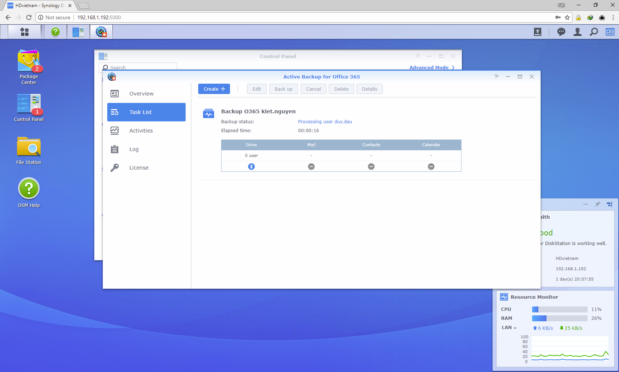619x372 pixels.
Task: Open the Activities section
Action: (146, 131)
